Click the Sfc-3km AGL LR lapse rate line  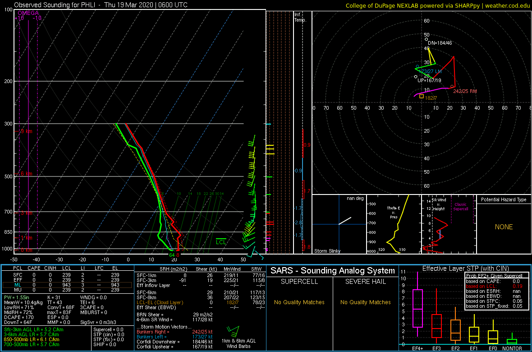(34, 329)
